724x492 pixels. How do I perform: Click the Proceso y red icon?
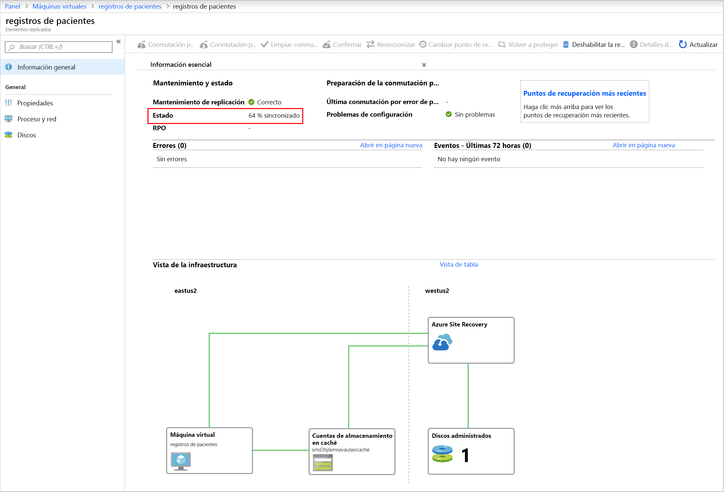(x=9, y=119)
